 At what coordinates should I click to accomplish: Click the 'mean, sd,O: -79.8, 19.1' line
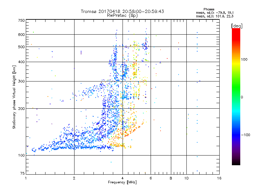215,13
